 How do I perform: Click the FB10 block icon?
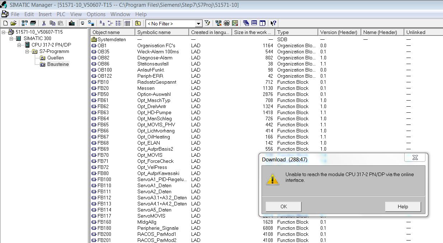pyautogui.click(x=94, y=82)
